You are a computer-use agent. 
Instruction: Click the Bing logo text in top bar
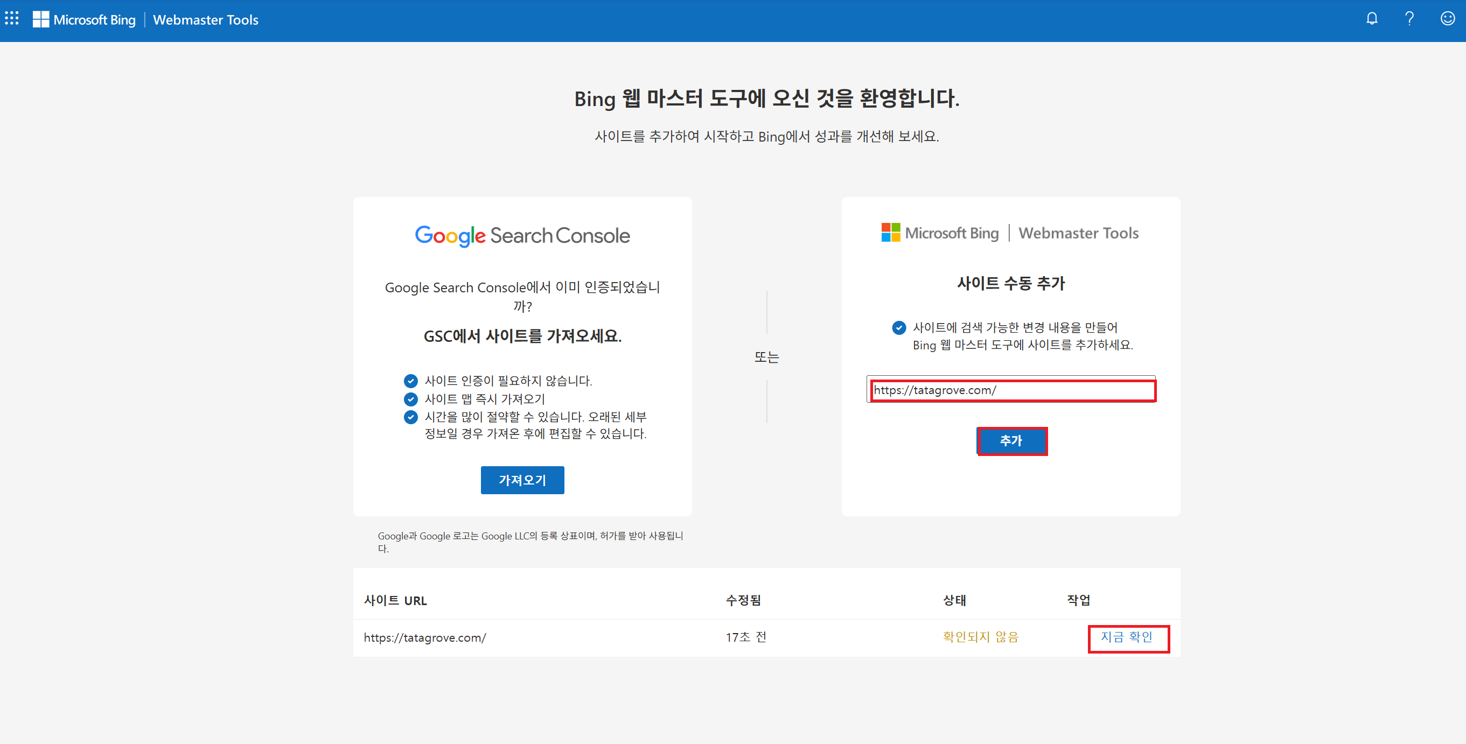(x=94, y=20)
